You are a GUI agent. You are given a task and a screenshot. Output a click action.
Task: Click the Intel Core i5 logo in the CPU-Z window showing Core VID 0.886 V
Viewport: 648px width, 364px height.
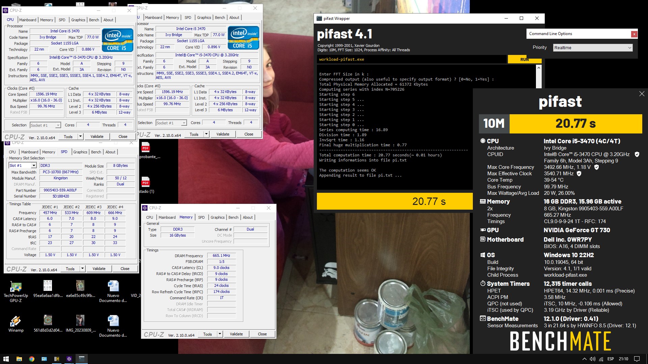(x=117, y=40)
